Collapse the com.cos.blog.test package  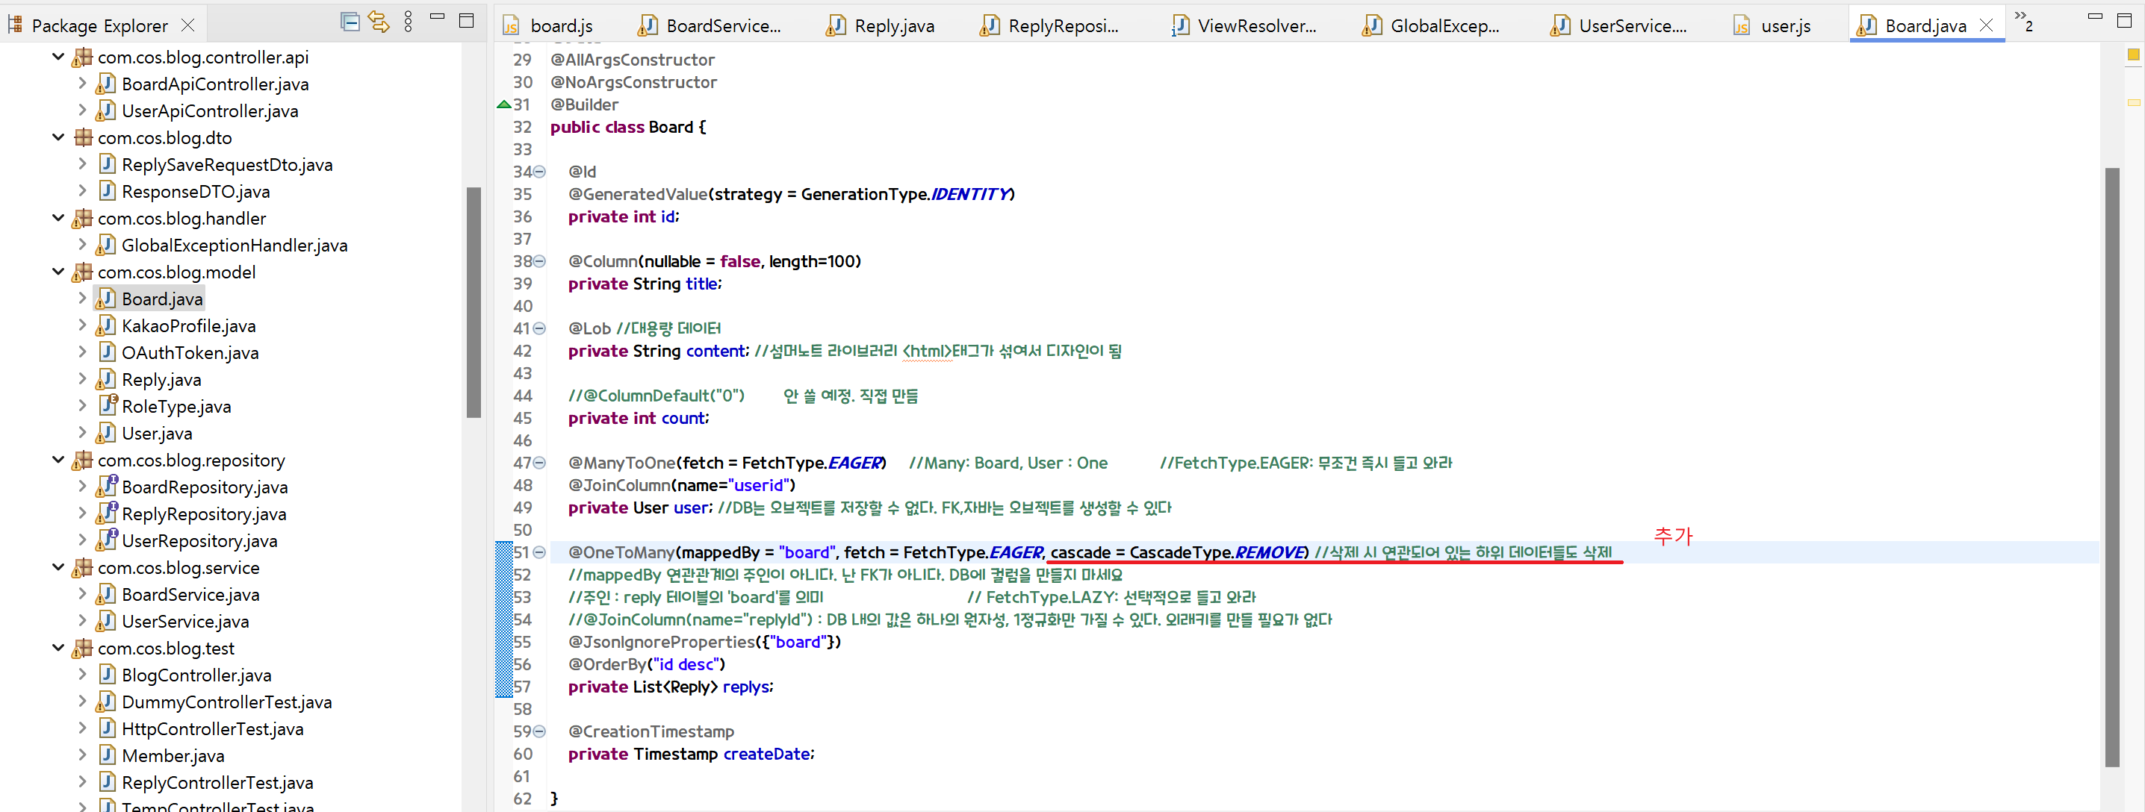tap(58, 648)
